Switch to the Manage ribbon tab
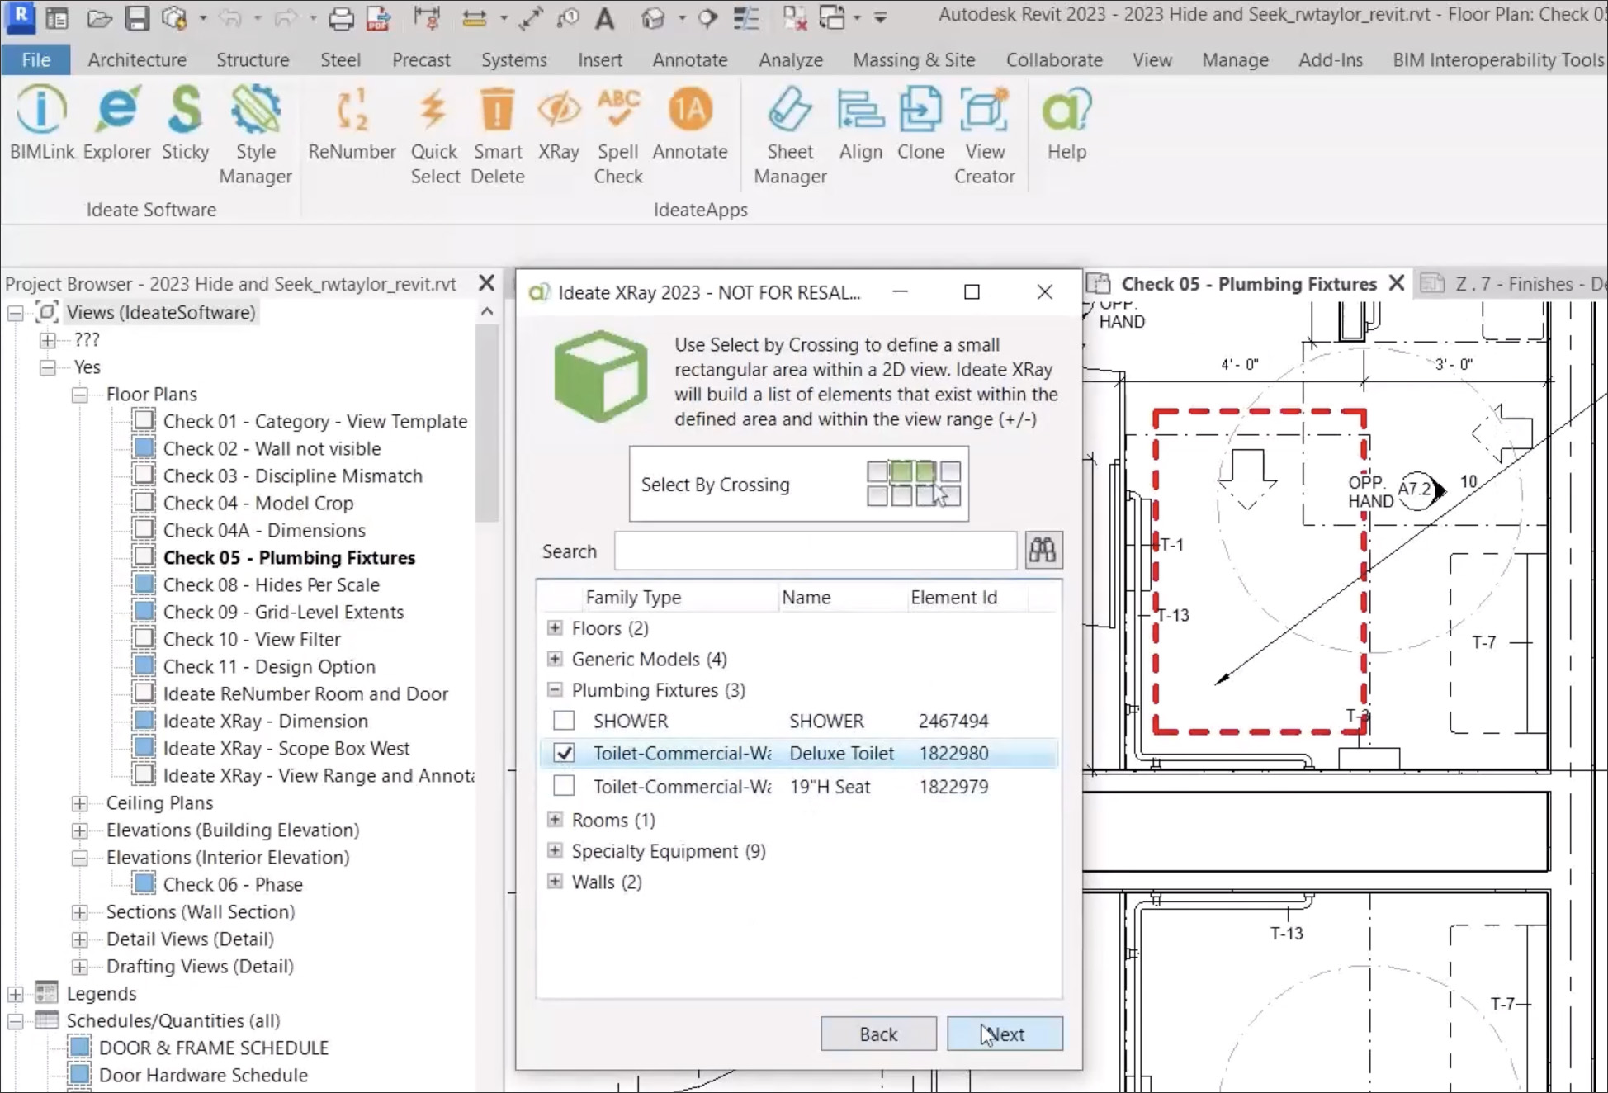The image size is (1608, 1093). [x=1235, y=59]
